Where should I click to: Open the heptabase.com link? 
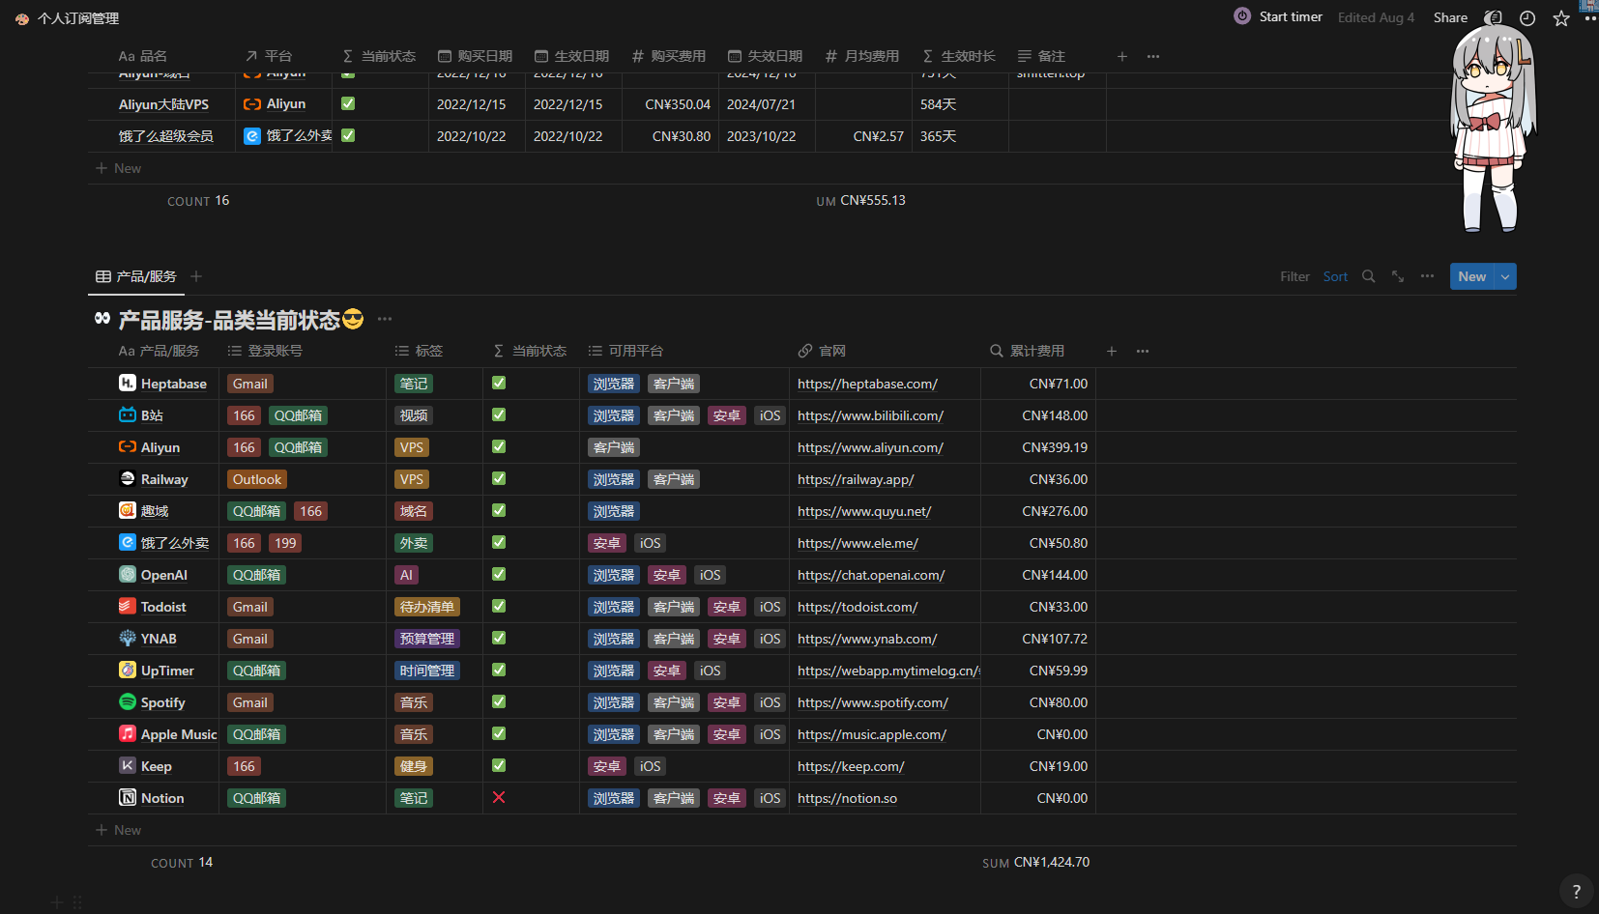point(867,384)
